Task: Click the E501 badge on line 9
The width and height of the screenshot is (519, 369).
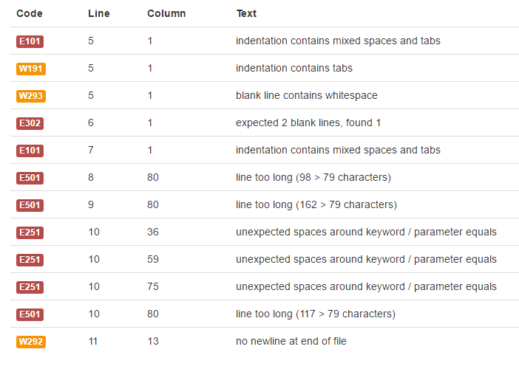Action: coord(30,205)
